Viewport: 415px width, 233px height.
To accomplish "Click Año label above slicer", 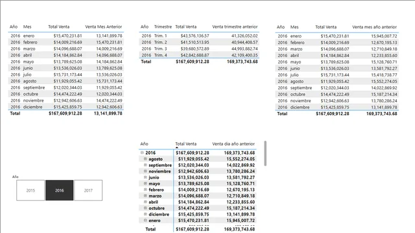I will [16, 177].
